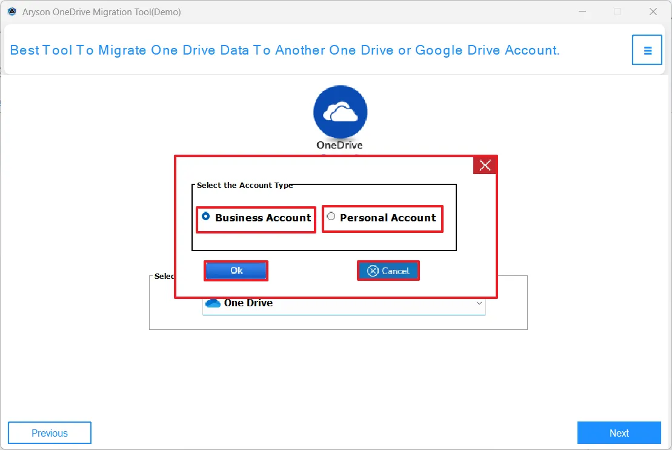Viewport: 672px width, 450px height.
Task: Click the Personal Account label text
Action: pos(388,218)
